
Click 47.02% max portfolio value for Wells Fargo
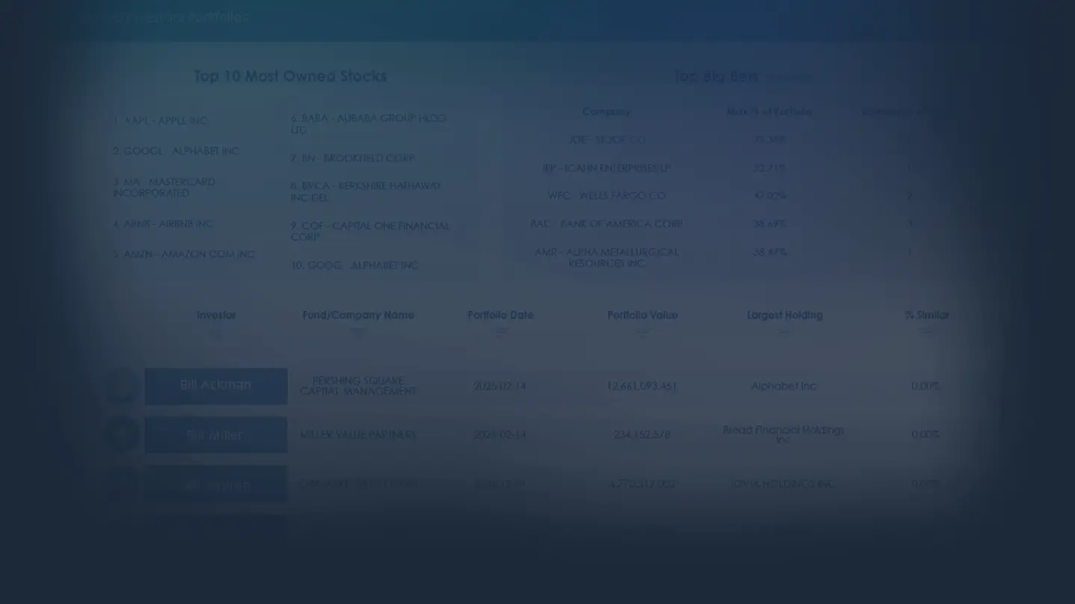(769, 196)
